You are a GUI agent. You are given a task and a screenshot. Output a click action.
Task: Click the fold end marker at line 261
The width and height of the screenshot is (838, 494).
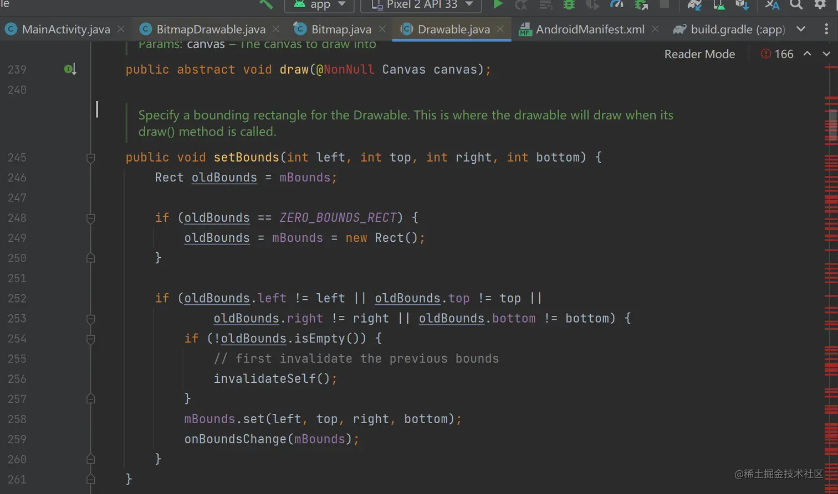coord(91,480)
